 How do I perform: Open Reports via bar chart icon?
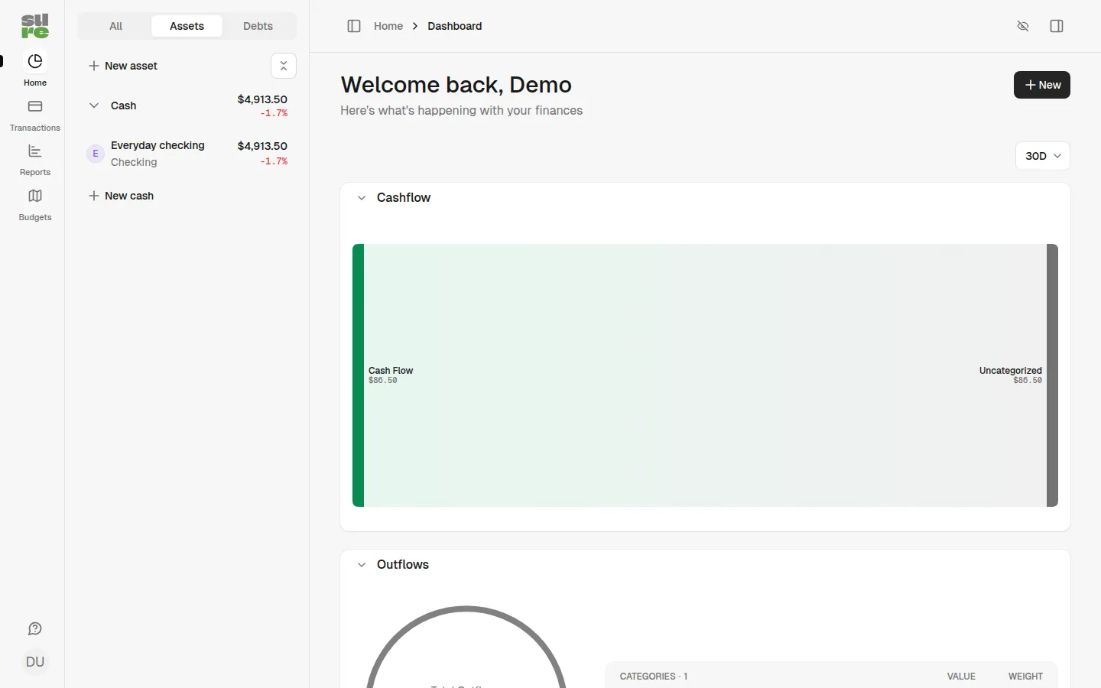(35, 151)
